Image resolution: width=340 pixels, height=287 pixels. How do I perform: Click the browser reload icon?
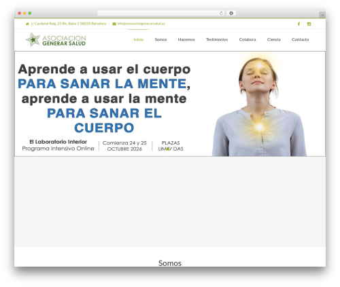tap(221, 14)
